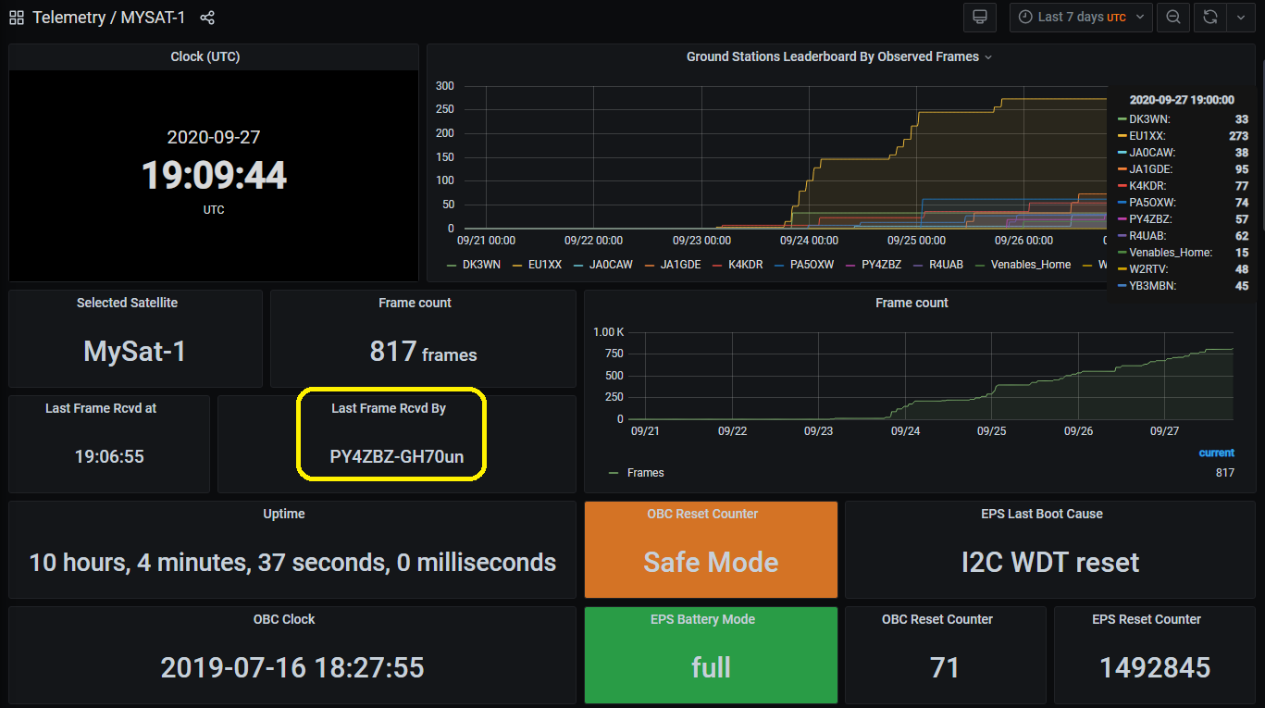Open the Uptime panel title menu
1265x708 pixels.
click(284, 514)
